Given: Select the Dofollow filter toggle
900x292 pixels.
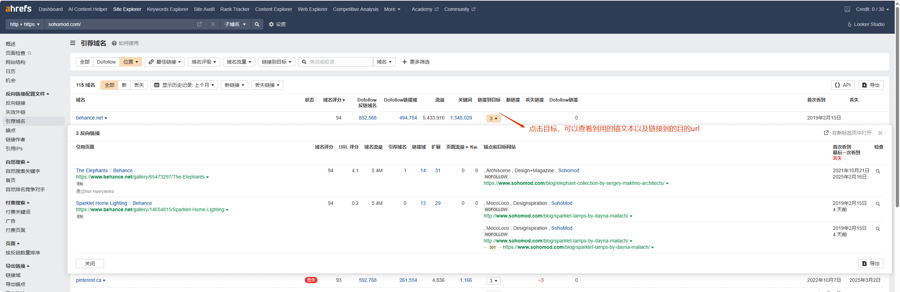Looking at the screenshot, I should pyautogui.click(x=106, y=62).
